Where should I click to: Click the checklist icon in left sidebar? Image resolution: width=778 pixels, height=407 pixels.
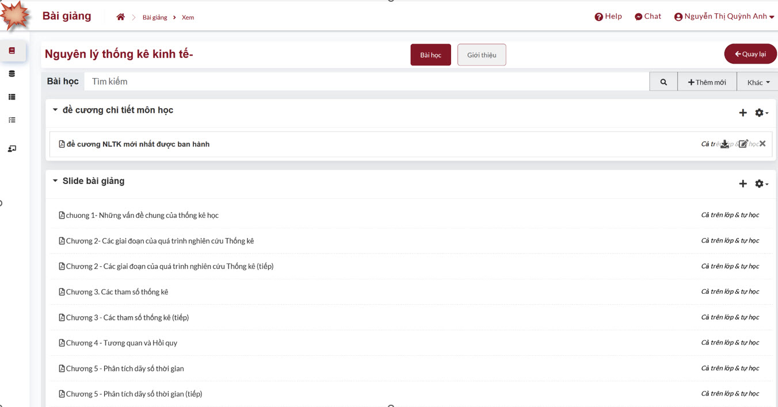click(12, 120)
